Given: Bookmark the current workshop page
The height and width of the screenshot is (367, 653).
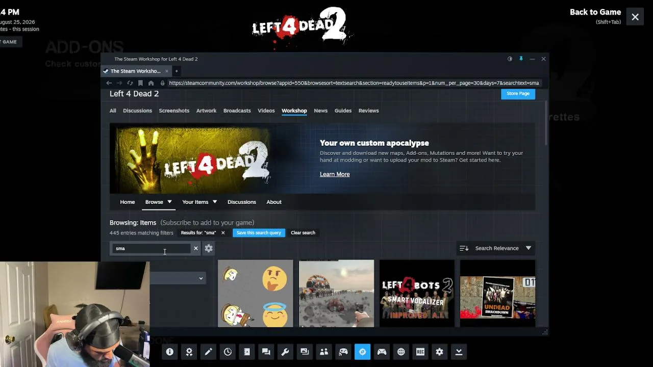Looking at the screenshot, I should click(140, 83).
